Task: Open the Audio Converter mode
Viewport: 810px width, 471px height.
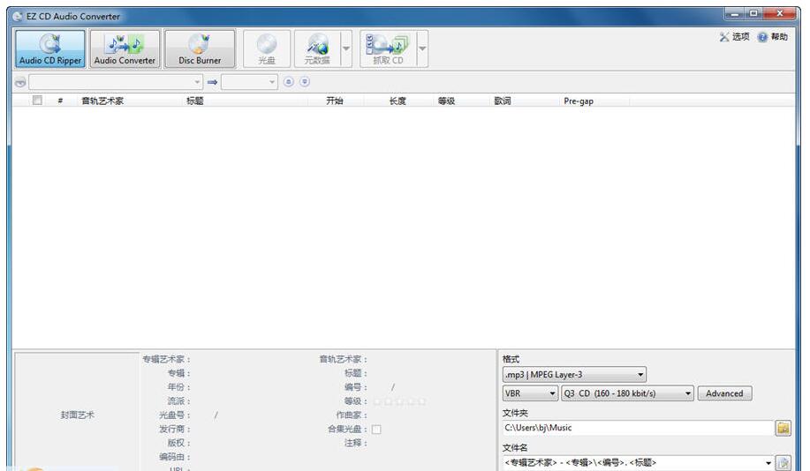Action: [125, 49]
